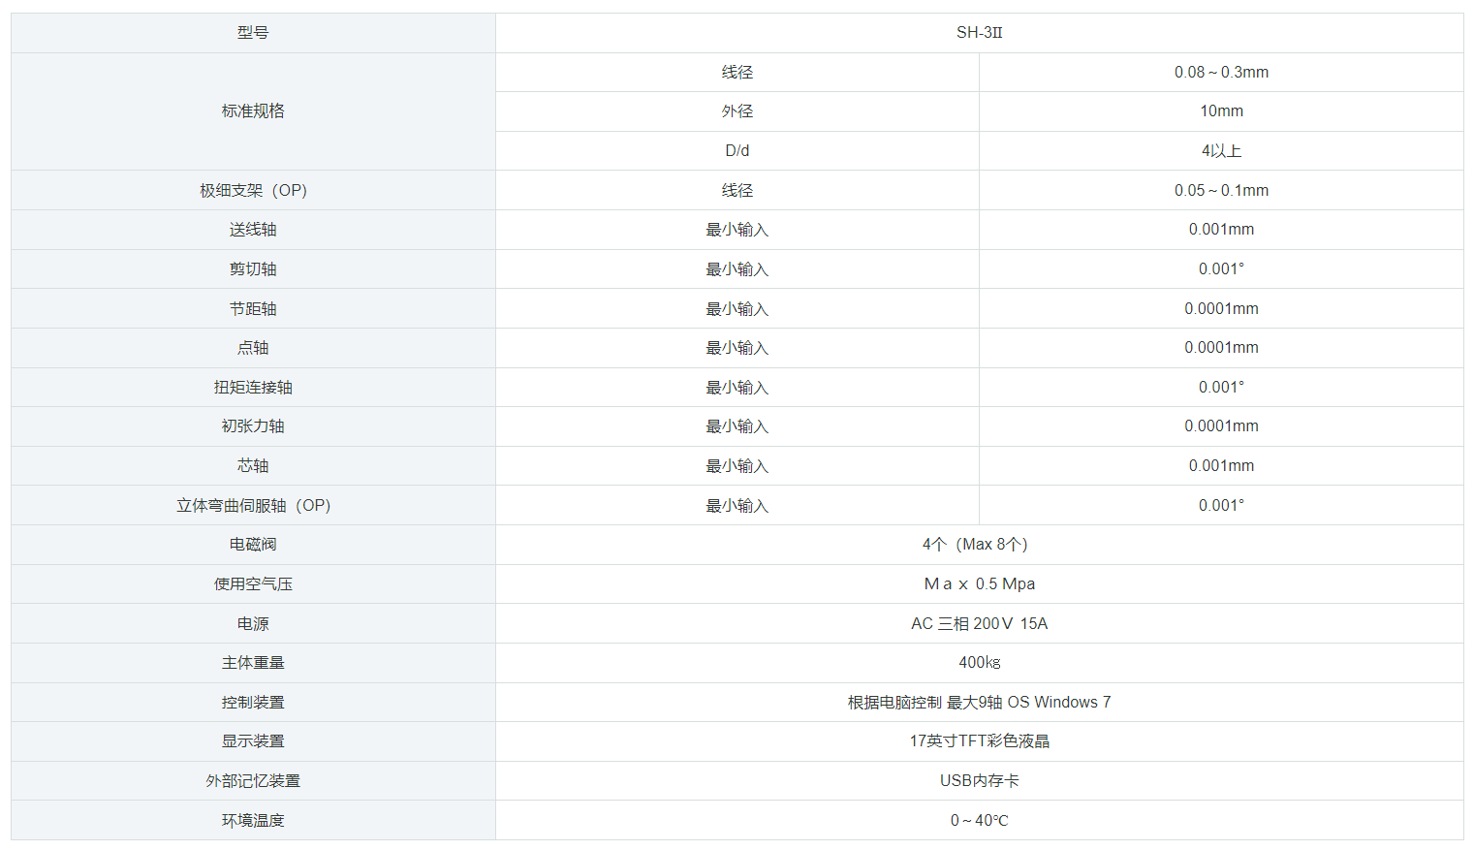The width and height of the screenshot is (1474, 850).
Task: Click the 外径 cell
Action: 737,111
